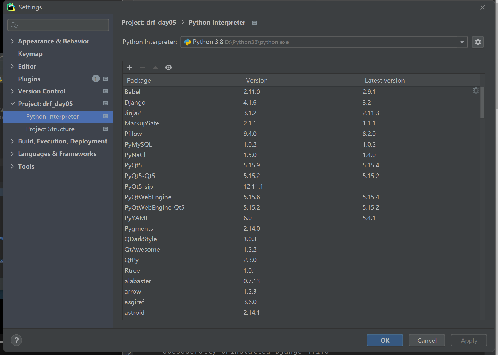Collapse Project: drf_day05 section

click(x=12, y=104)
